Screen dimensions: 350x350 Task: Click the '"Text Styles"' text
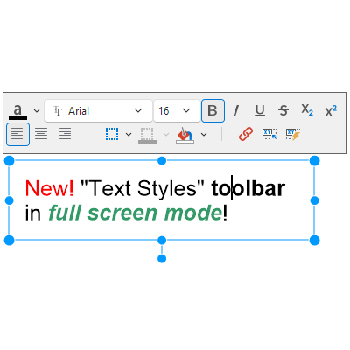click(143, 189)
